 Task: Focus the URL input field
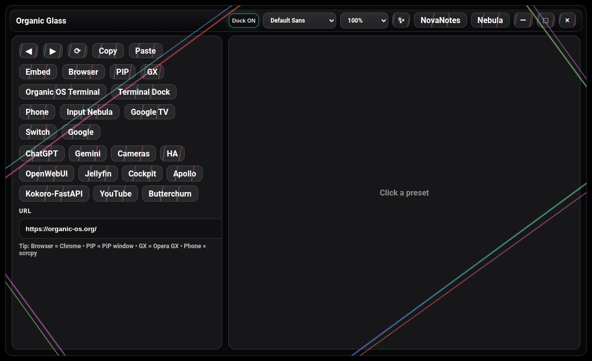pos(120,229)
